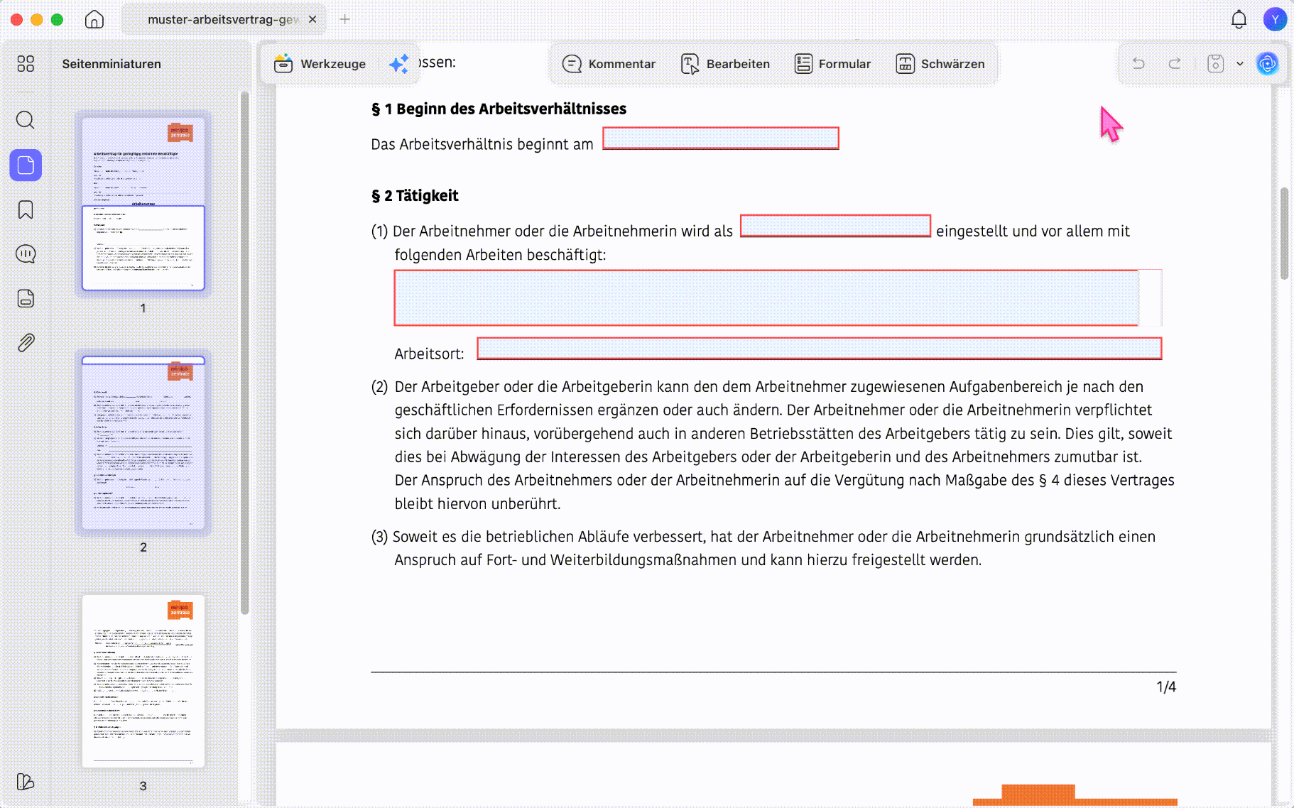This screenshot has height=808, width=1294.
Task: Click the '§ 2 Tätigkeit' heading
Action: click(x=415, y=195)
